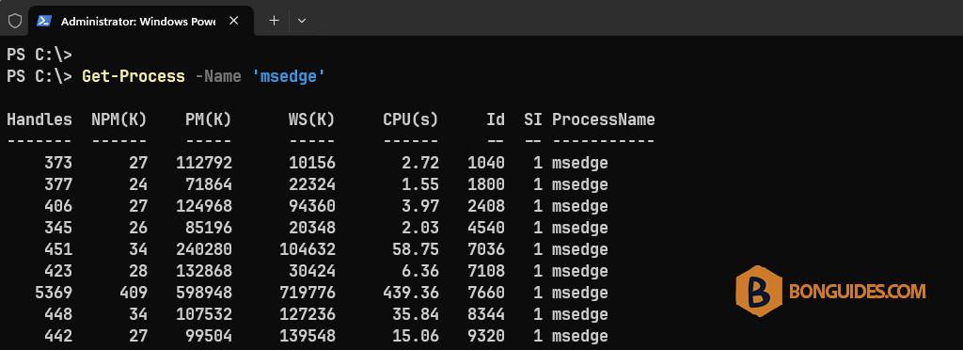Viewport: 963px width, 350px height.
Task: Click the PM value 85196
Action: pyautogui.click(x=209, y=228)
